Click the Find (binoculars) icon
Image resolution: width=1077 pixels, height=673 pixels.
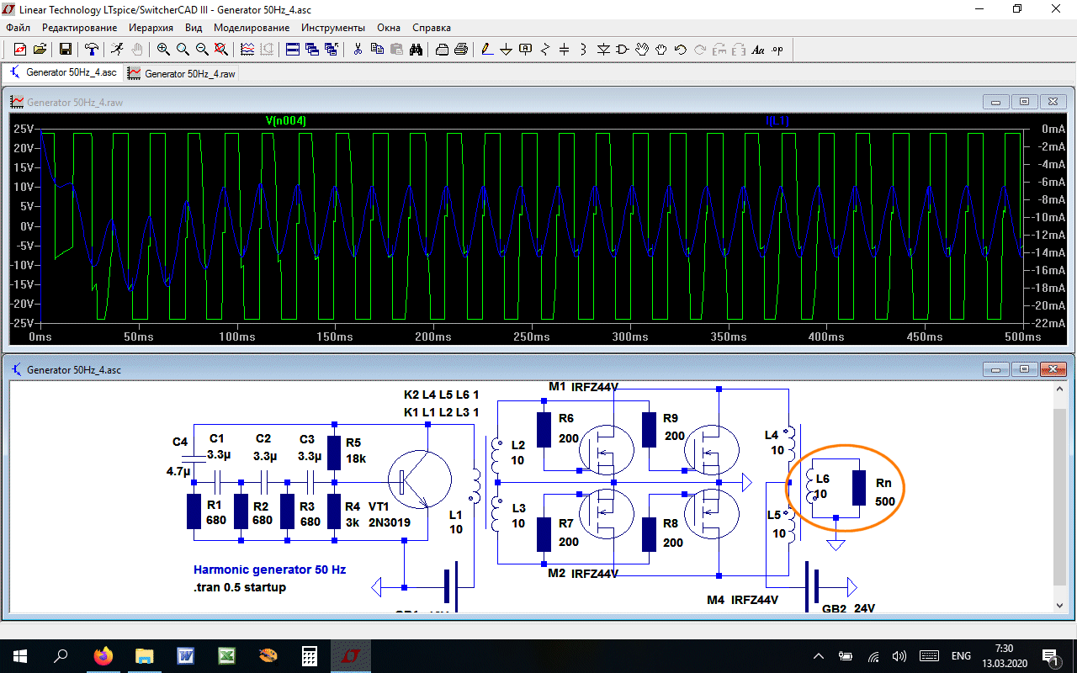(416, 50)
